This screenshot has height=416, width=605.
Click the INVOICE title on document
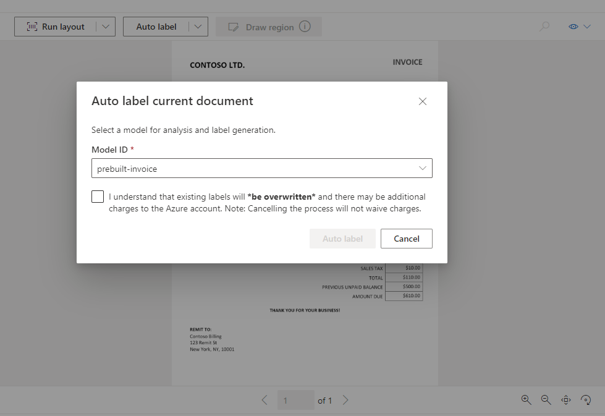[x=407, y=62]
